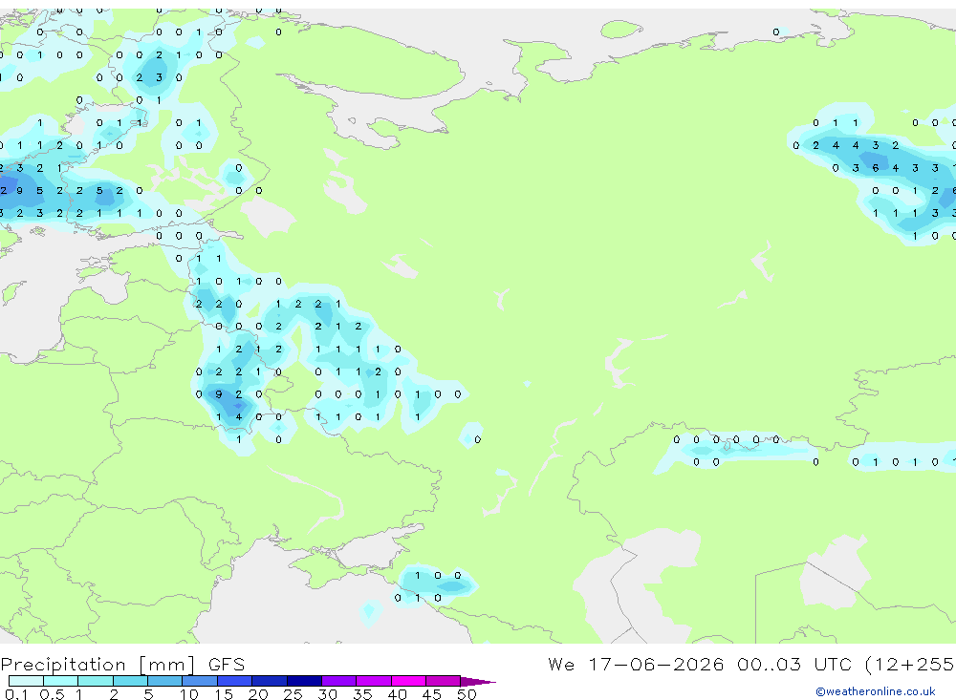Click the Precipitation [mm] GFS title
Image resolution: width=956 pixels, height=700 pixels.
click(122, 664)
